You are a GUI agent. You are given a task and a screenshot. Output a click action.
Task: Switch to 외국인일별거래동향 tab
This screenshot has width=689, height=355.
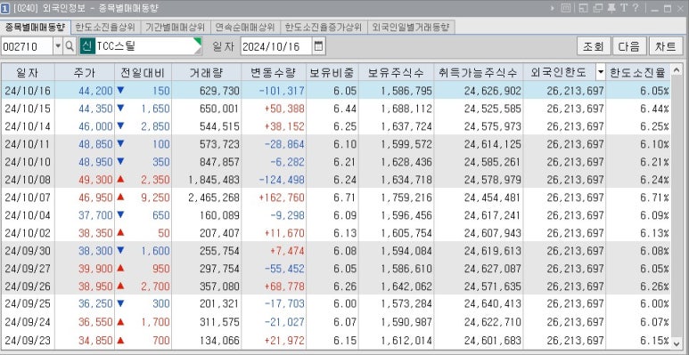point(411,28)
